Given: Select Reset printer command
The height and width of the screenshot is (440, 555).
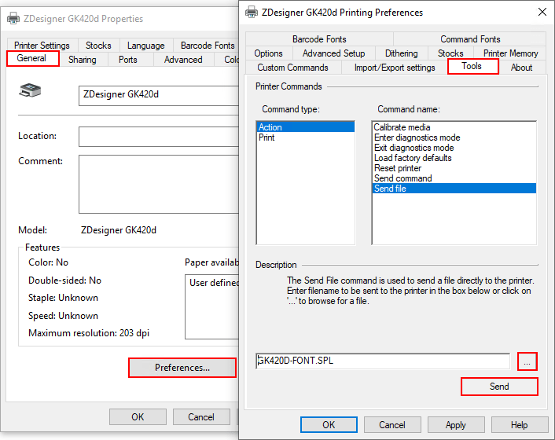Looking at the screenshot, I should [454, 168].
